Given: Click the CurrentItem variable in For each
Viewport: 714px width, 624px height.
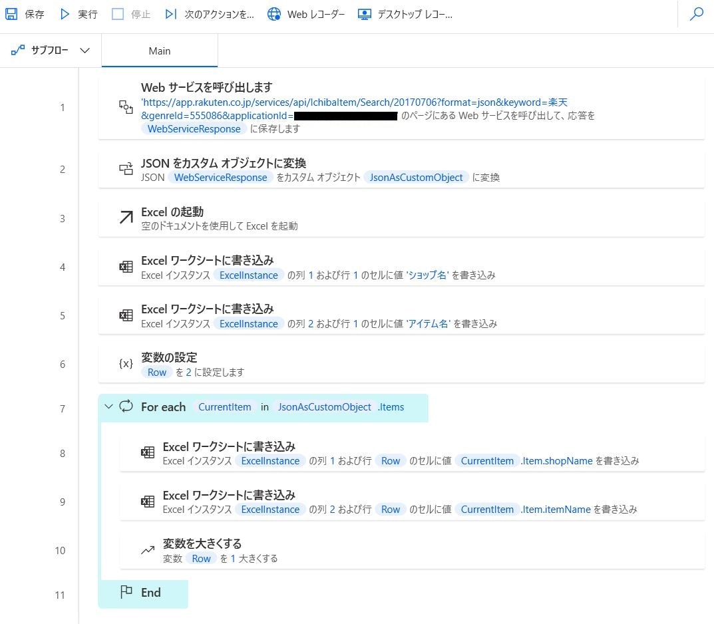Looking at the screenshot, I should [224, 407].
